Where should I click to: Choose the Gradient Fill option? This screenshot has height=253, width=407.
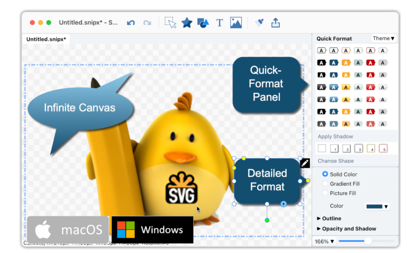[x=325, y=184]
